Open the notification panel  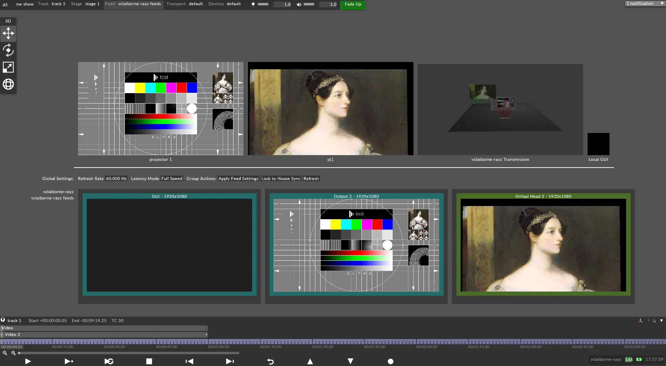point(644,3)
